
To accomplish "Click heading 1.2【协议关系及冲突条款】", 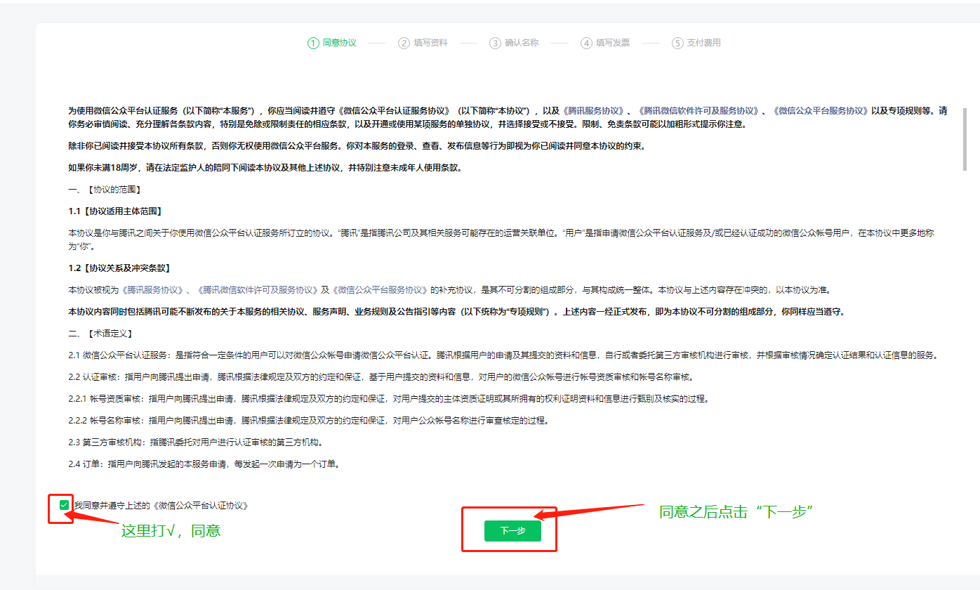I will pos(120,268).
